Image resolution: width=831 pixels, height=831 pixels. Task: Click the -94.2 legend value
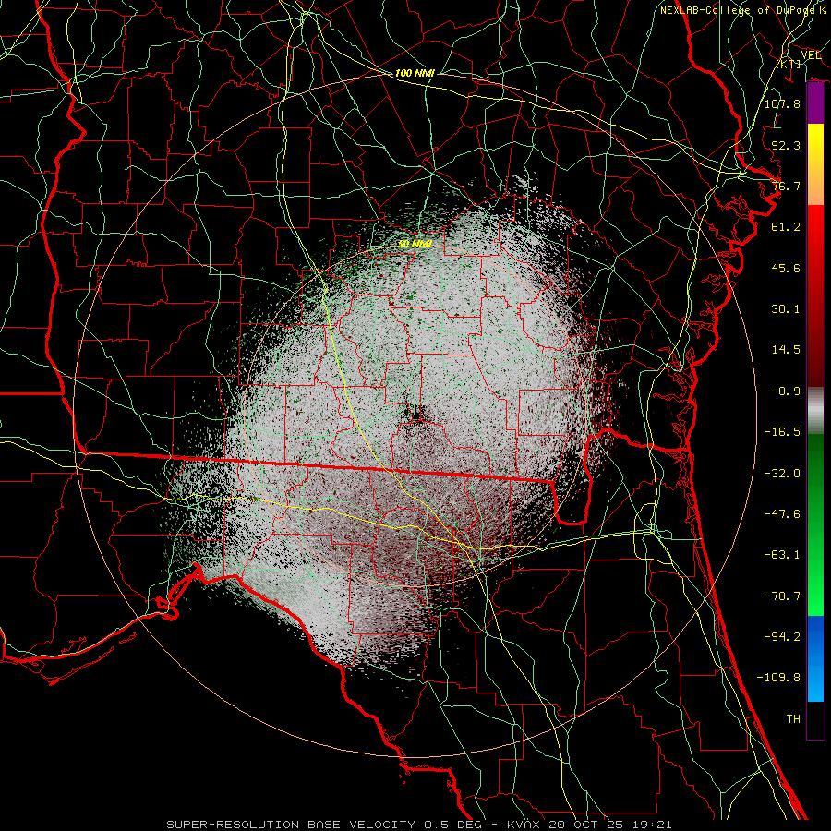pyautogui.click(x=782, y=637)
